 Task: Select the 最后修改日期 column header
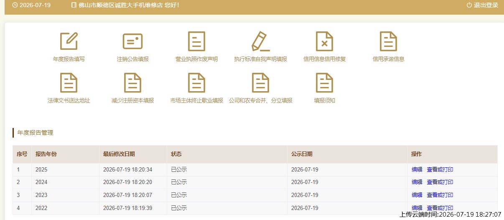pyautogui.click(x=119, y=154)
